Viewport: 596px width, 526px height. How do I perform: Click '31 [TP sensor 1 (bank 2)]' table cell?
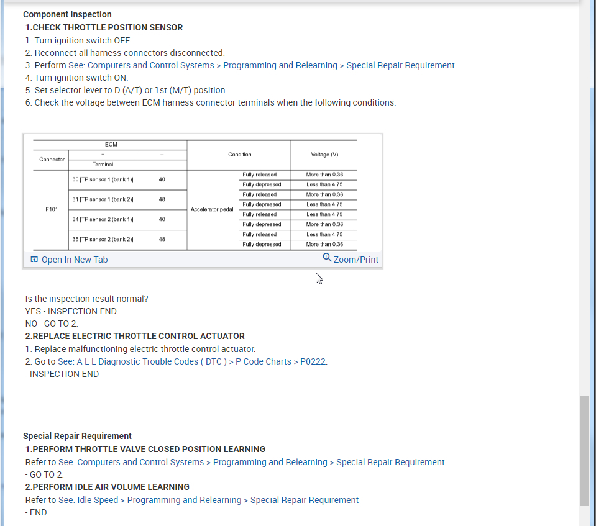point(103,199)
